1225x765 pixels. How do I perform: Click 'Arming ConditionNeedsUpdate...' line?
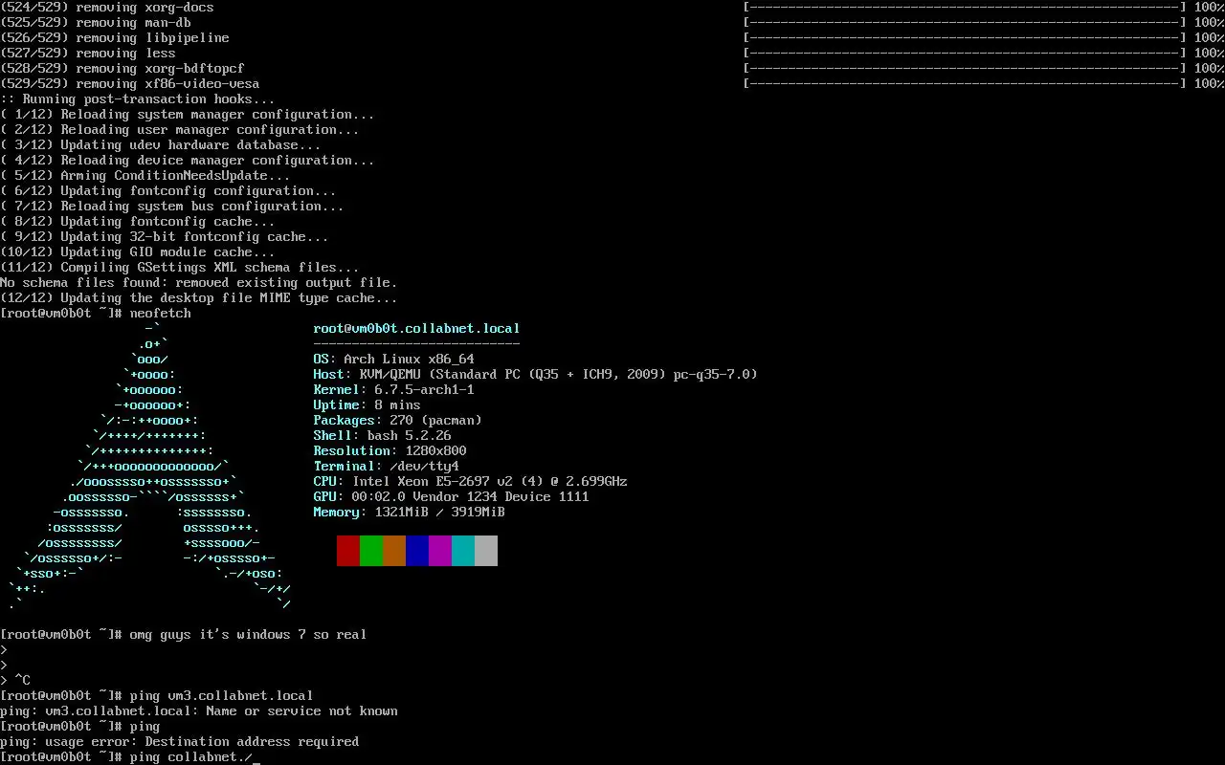tap(145, 176)
